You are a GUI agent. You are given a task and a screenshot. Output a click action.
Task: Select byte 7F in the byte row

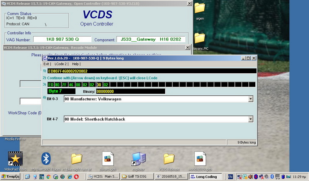coord(64,85)
